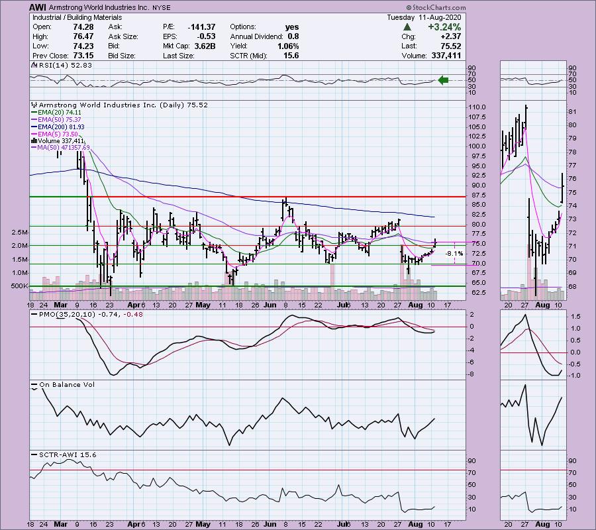596x530 pixels.
Task: Click the 'SCTR (Mid):' label in header
Action: click(x=248, y=56)
